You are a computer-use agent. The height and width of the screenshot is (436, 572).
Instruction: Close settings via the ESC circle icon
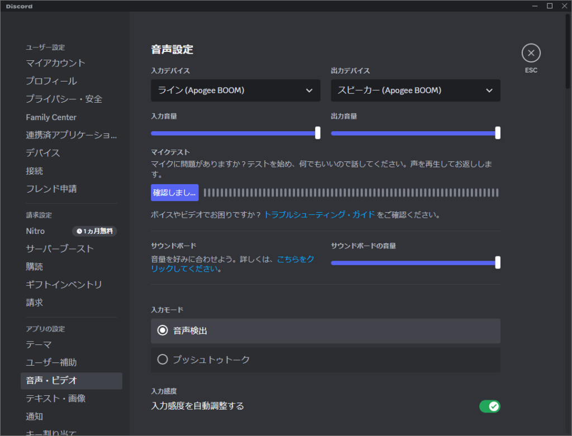pyautogui.click(x=531, y=54)
